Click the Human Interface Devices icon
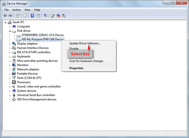Viewport: 189px width, 138px height. point(14,48)
